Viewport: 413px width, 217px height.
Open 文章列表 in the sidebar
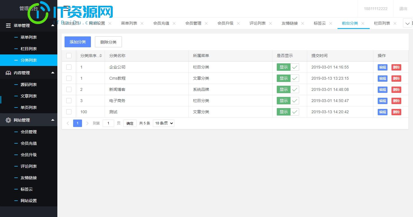click(29, 96)
